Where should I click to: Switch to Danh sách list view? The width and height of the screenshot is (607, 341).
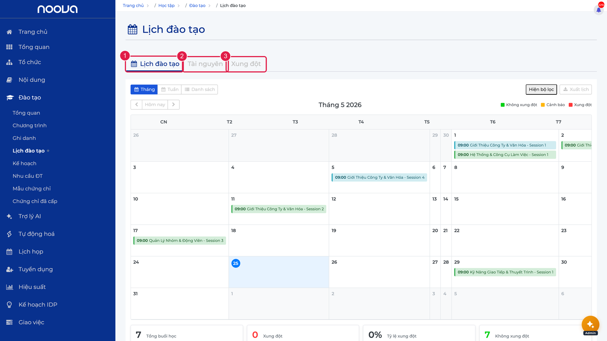[x=200, y=89]
